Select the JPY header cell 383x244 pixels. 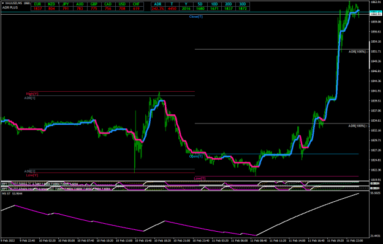66,4
